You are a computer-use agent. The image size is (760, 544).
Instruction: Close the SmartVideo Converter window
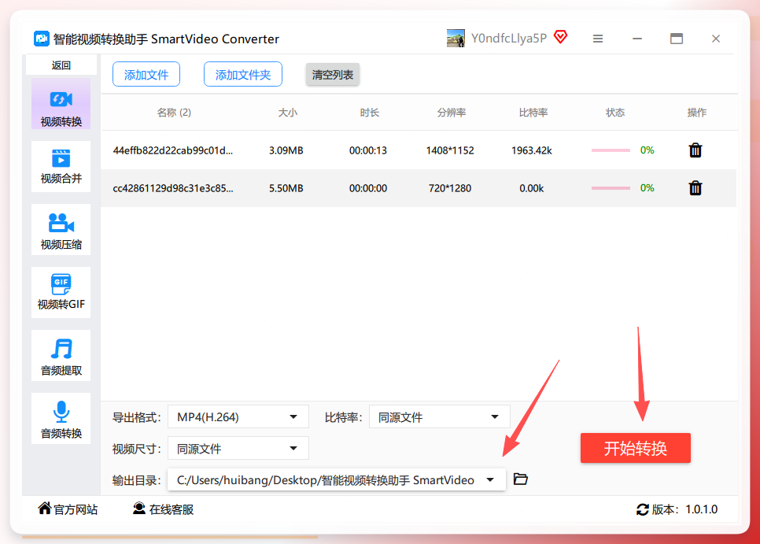coord(715,39)
